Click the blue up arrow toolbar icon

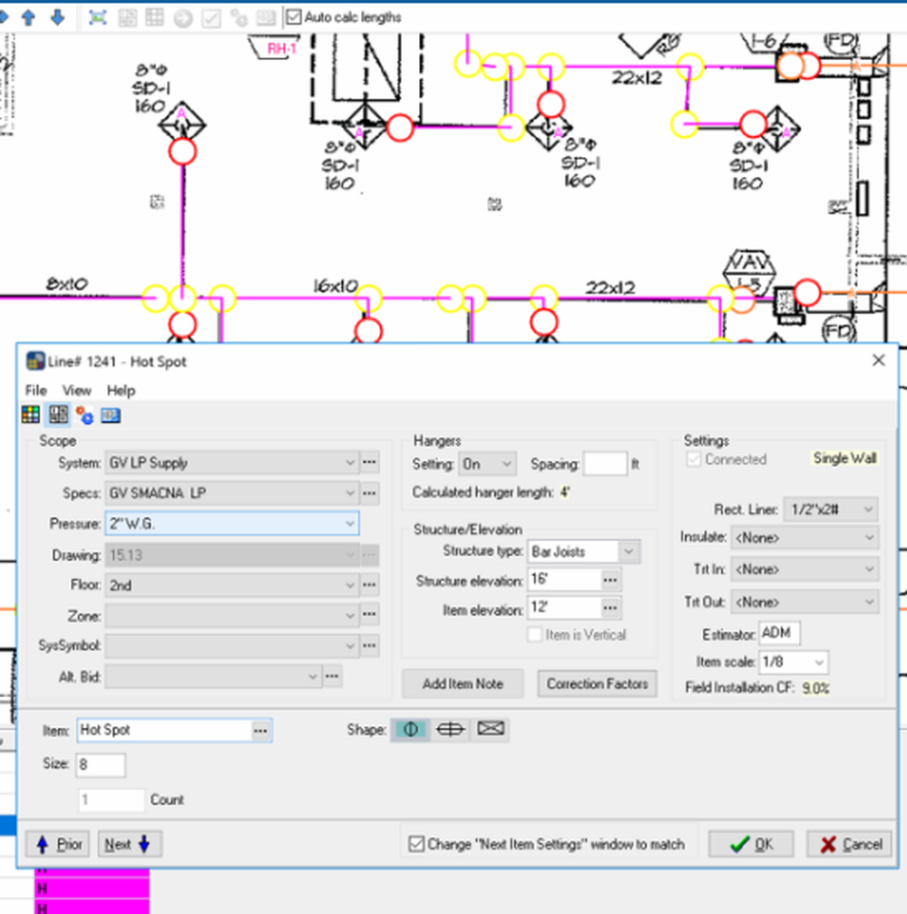click(28, 18)
